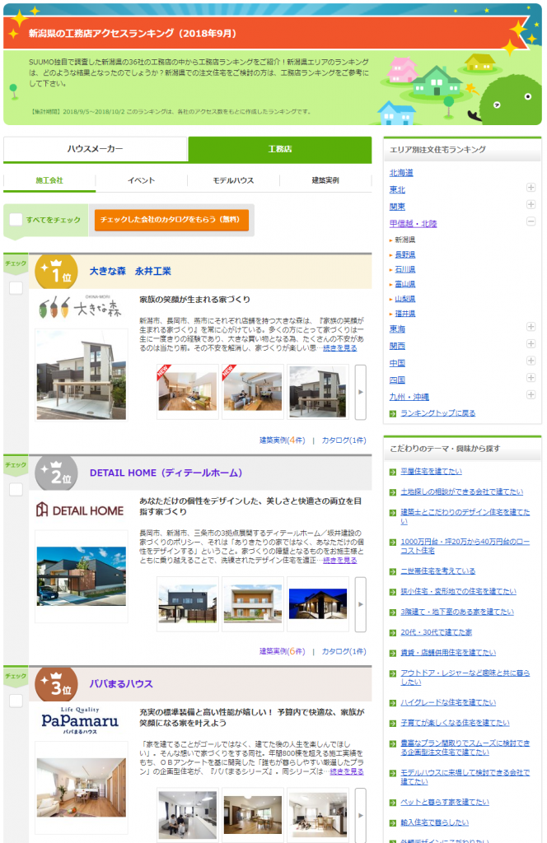Collapse the 甲信越・北陸 region list
Viewport: 547px width, 843px height.
[531, 222]
